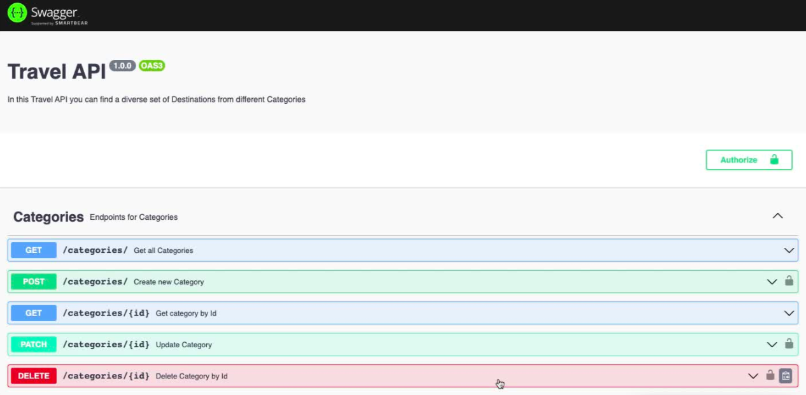The image size is (806, 395).
Task: Click the lock icon on PATCH /categories/{id}
Action: [789, 344]
